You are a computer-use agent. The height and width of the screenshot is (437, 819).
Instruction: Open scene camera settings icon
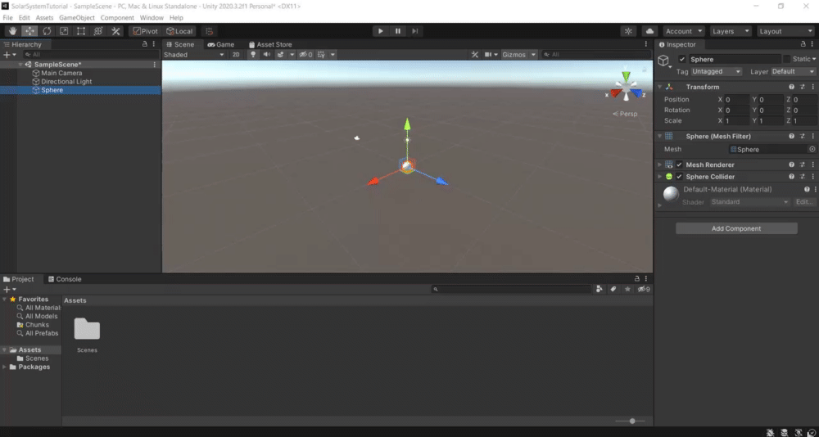coord(488,54)
